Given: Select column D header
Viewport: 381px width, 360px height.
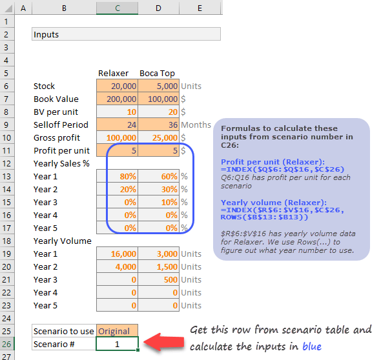Looking at the screenshot, I should click(x=158, y=8).
